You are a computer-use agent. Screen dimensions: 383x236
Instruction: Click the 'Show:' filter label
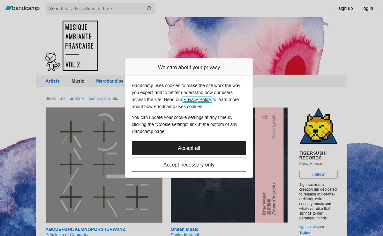click(51, 99)
